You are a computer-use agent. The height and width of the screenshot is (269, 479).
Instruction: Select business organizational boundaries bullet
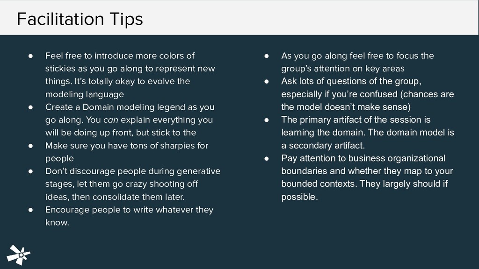(367, 177)
